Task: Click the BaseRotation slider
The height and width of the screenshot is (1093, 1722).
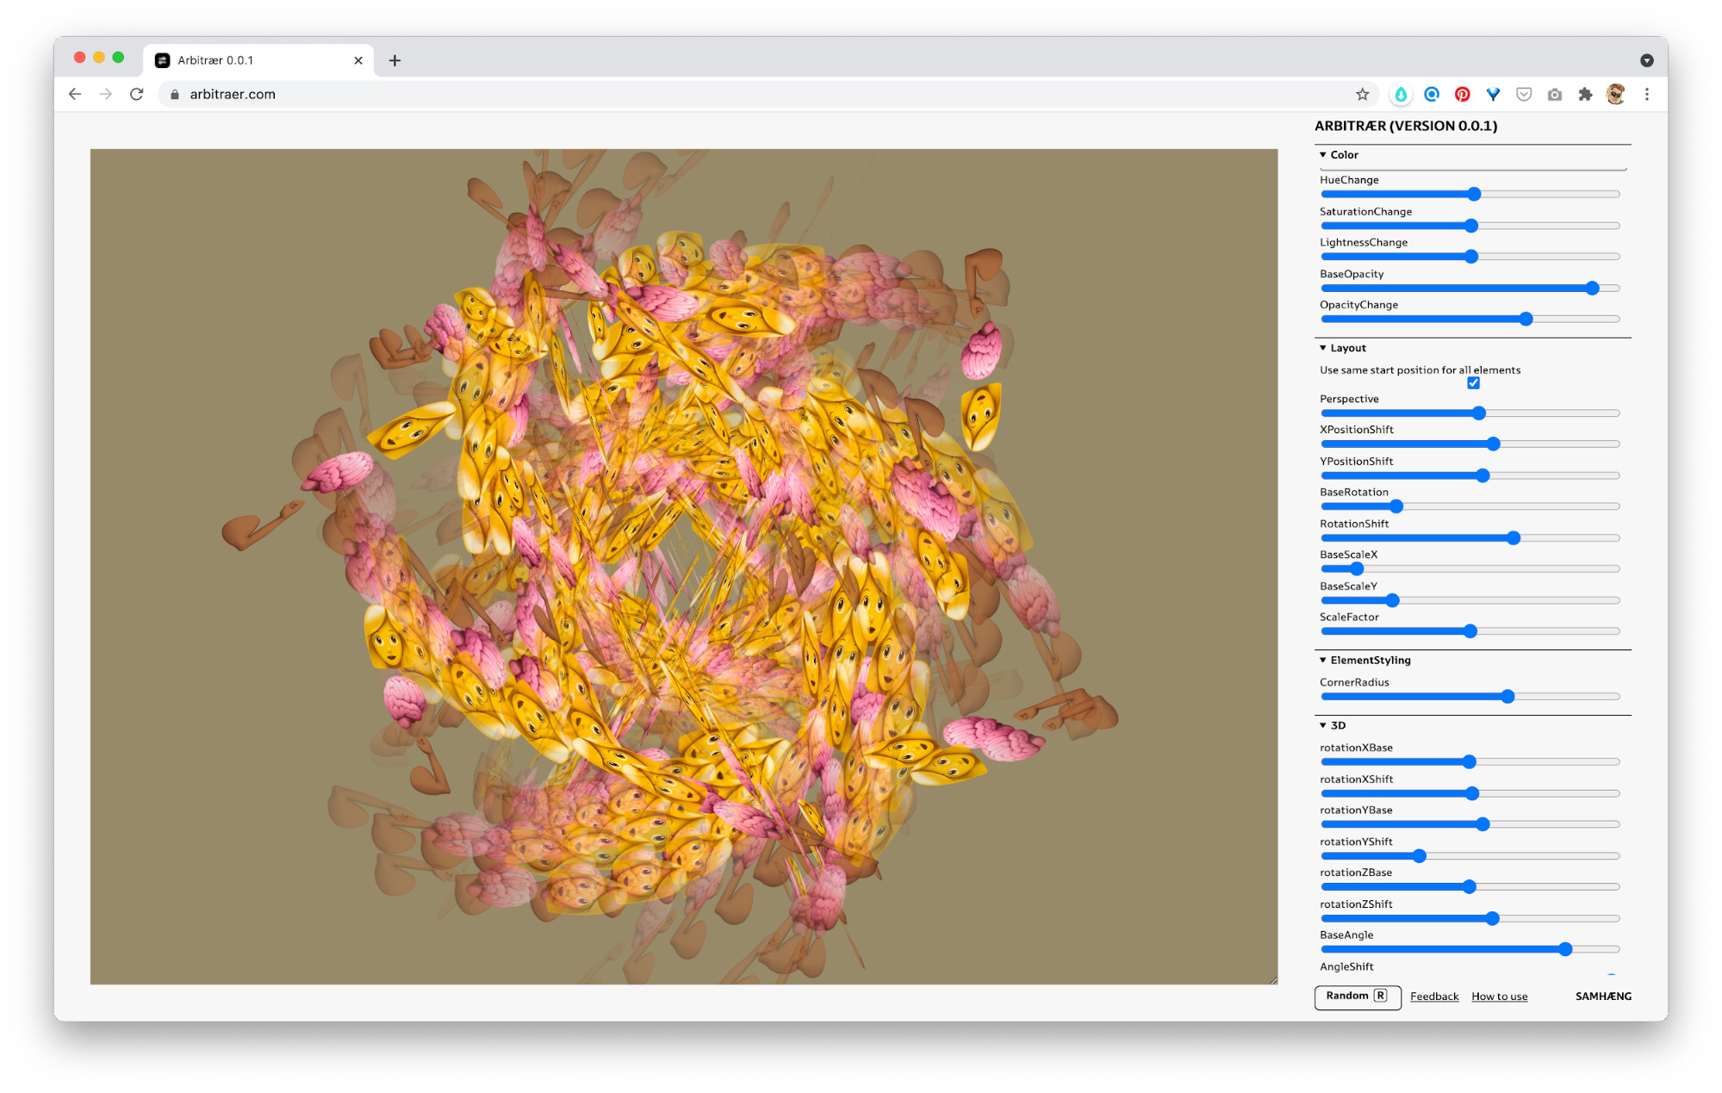Action: pyautogui.click(x=1470, y=506)
